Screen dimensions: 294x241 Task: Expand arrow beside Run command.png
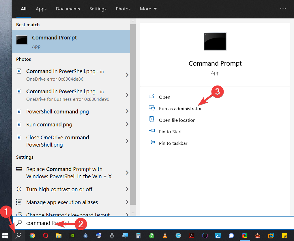[127, 124]
